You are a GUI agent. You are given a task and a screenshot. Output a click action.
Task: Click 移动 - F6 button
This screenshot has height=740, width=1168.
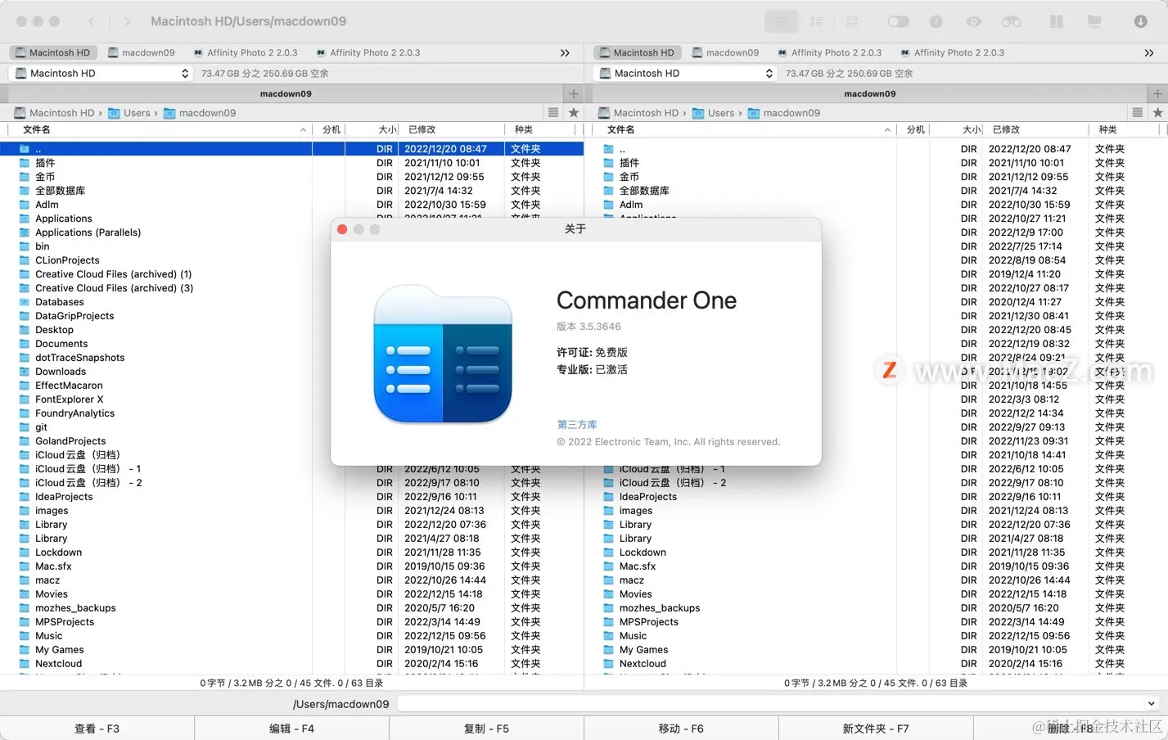pos(681,729)
